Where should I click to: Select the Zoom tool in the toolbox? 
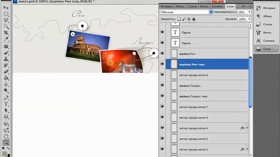(x=6, y=143)
